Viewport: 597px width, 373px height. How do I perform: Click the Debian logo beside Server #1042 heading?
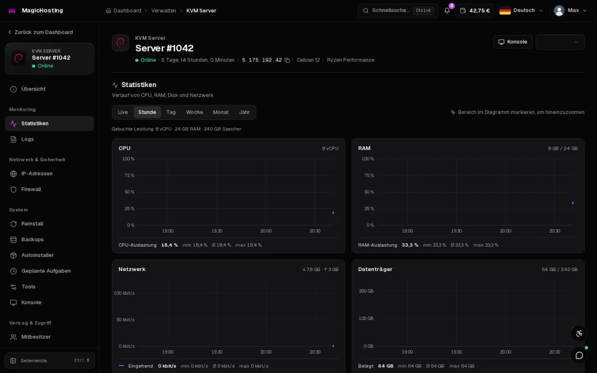[x=120, y=43]
